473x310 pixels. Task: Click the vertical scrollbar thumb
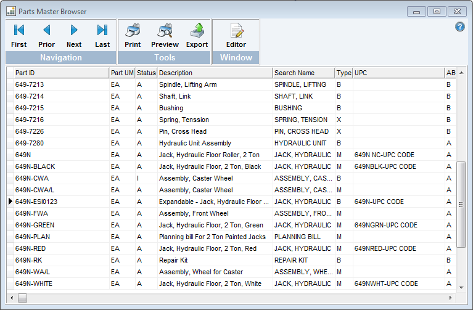[461, 205]
